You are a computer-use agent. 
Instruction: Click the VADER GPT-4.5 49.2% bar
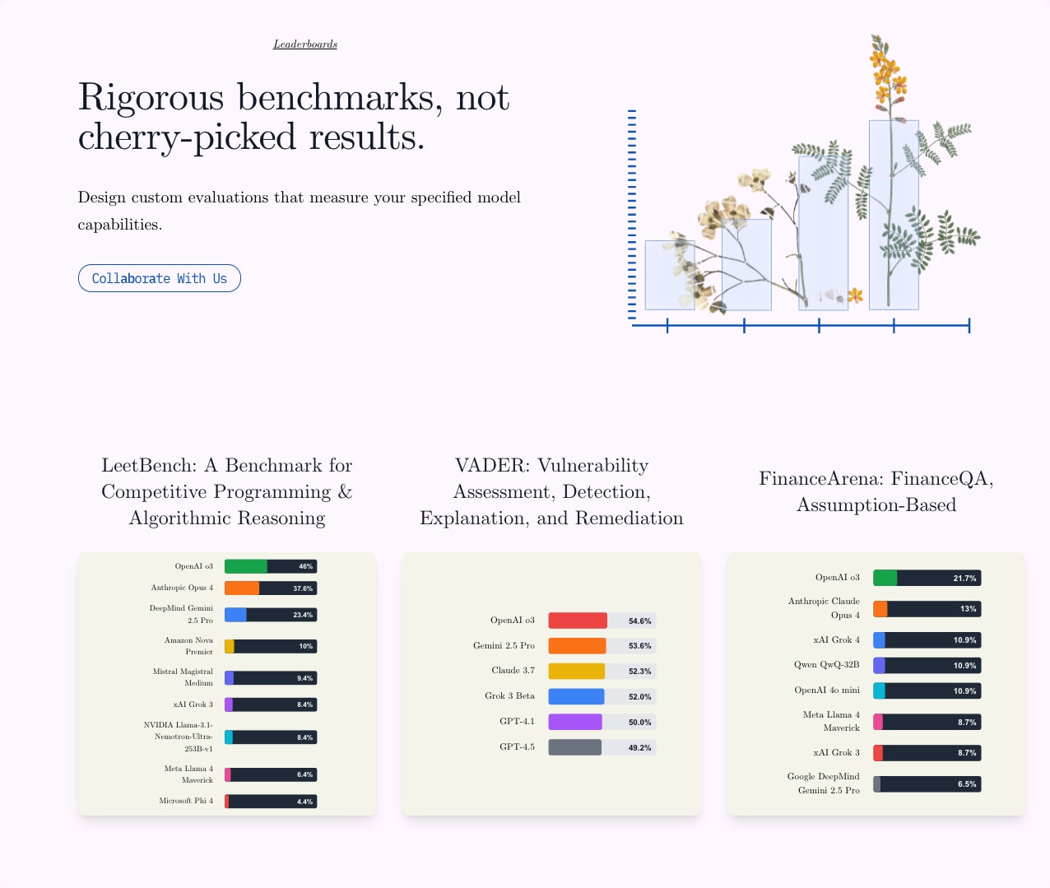point(602,747)
